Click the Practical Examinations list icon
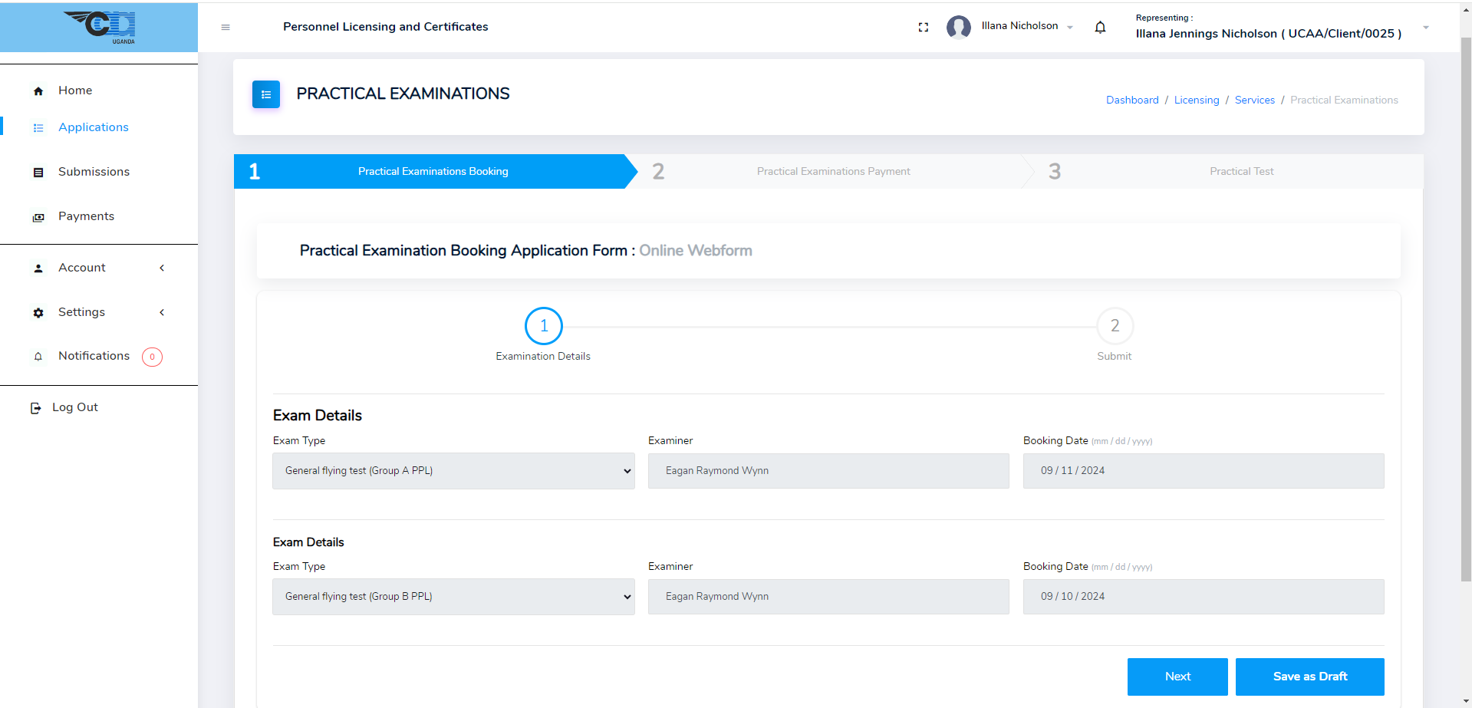Image resolution: width=1472 pixels, height=708 pixels. [266, 94]
